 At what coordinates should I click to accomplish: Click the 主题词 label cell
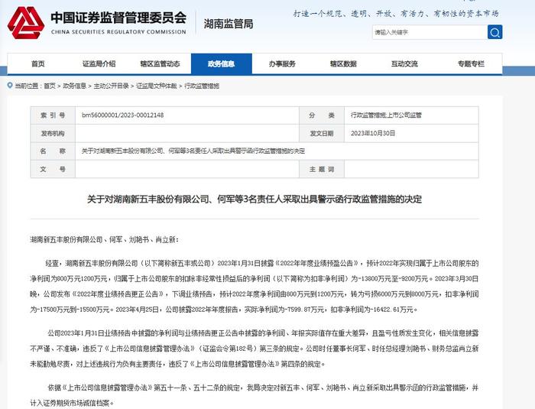322,169
